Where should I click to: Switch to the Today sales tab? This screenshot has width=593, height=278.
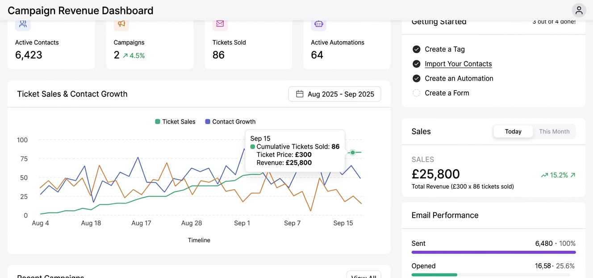tap(513, 132)
